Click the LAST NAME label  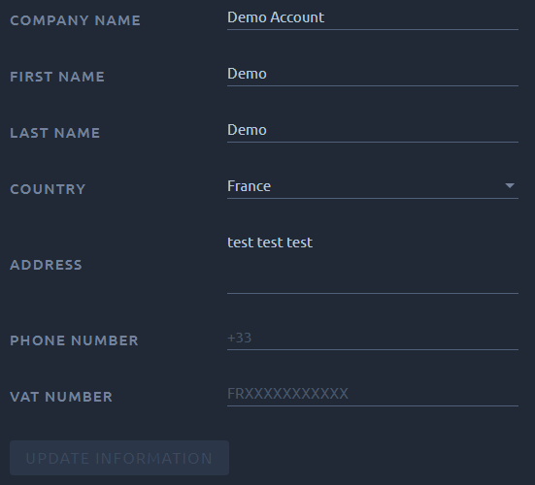click(55, 133)
